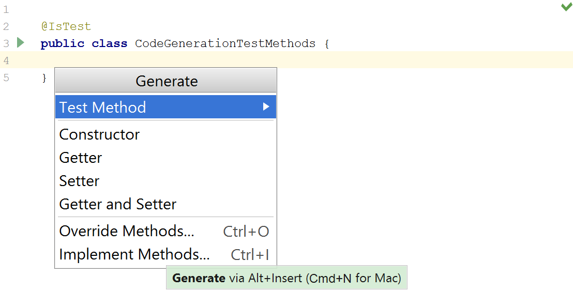Click the Generate via Alt+Insert tooltip
Screen dimensions: 573x291
286,278
